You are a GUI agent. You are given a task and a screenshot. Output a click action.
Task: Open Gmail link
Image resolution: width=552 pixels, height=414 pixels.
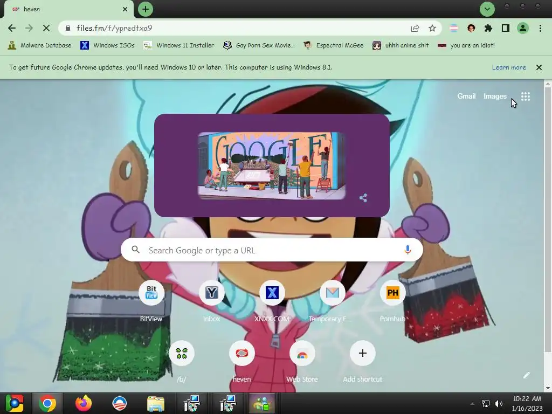pos(466,96)
